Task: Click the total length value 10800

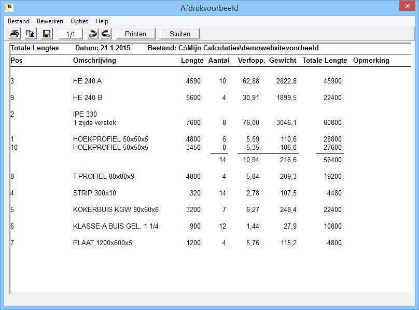Action: coord(332,226)
